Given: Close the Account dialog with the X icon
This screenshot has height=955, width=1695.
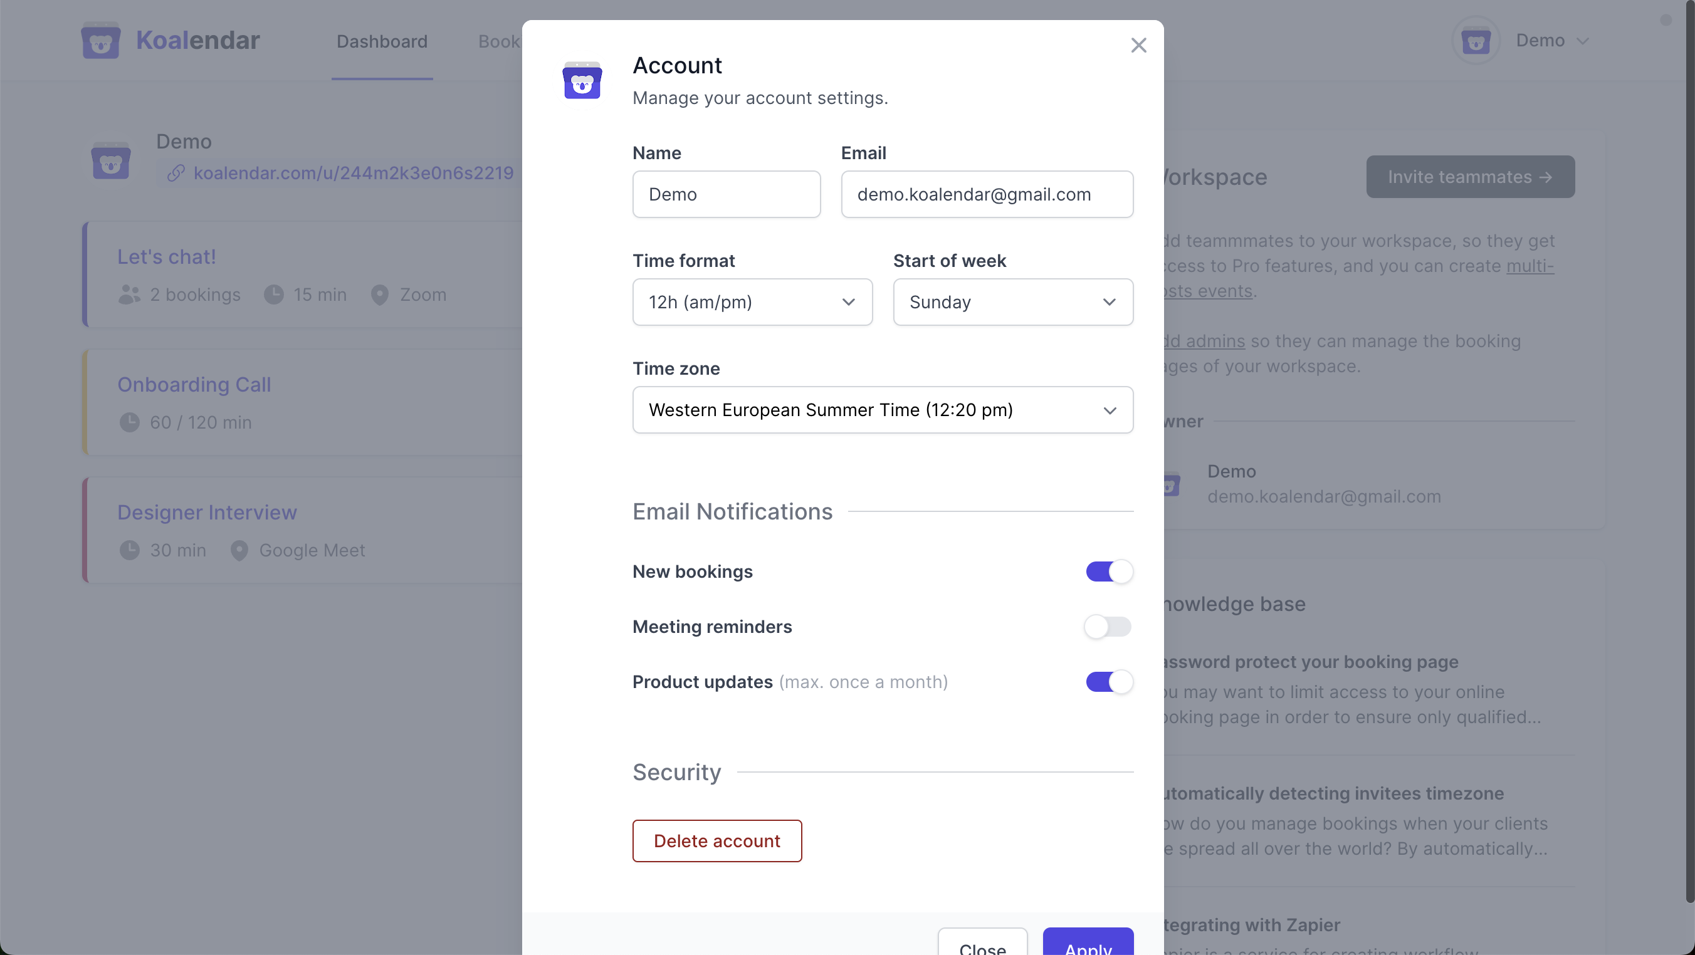Looking at the screenshot, I should [1138, 44].
